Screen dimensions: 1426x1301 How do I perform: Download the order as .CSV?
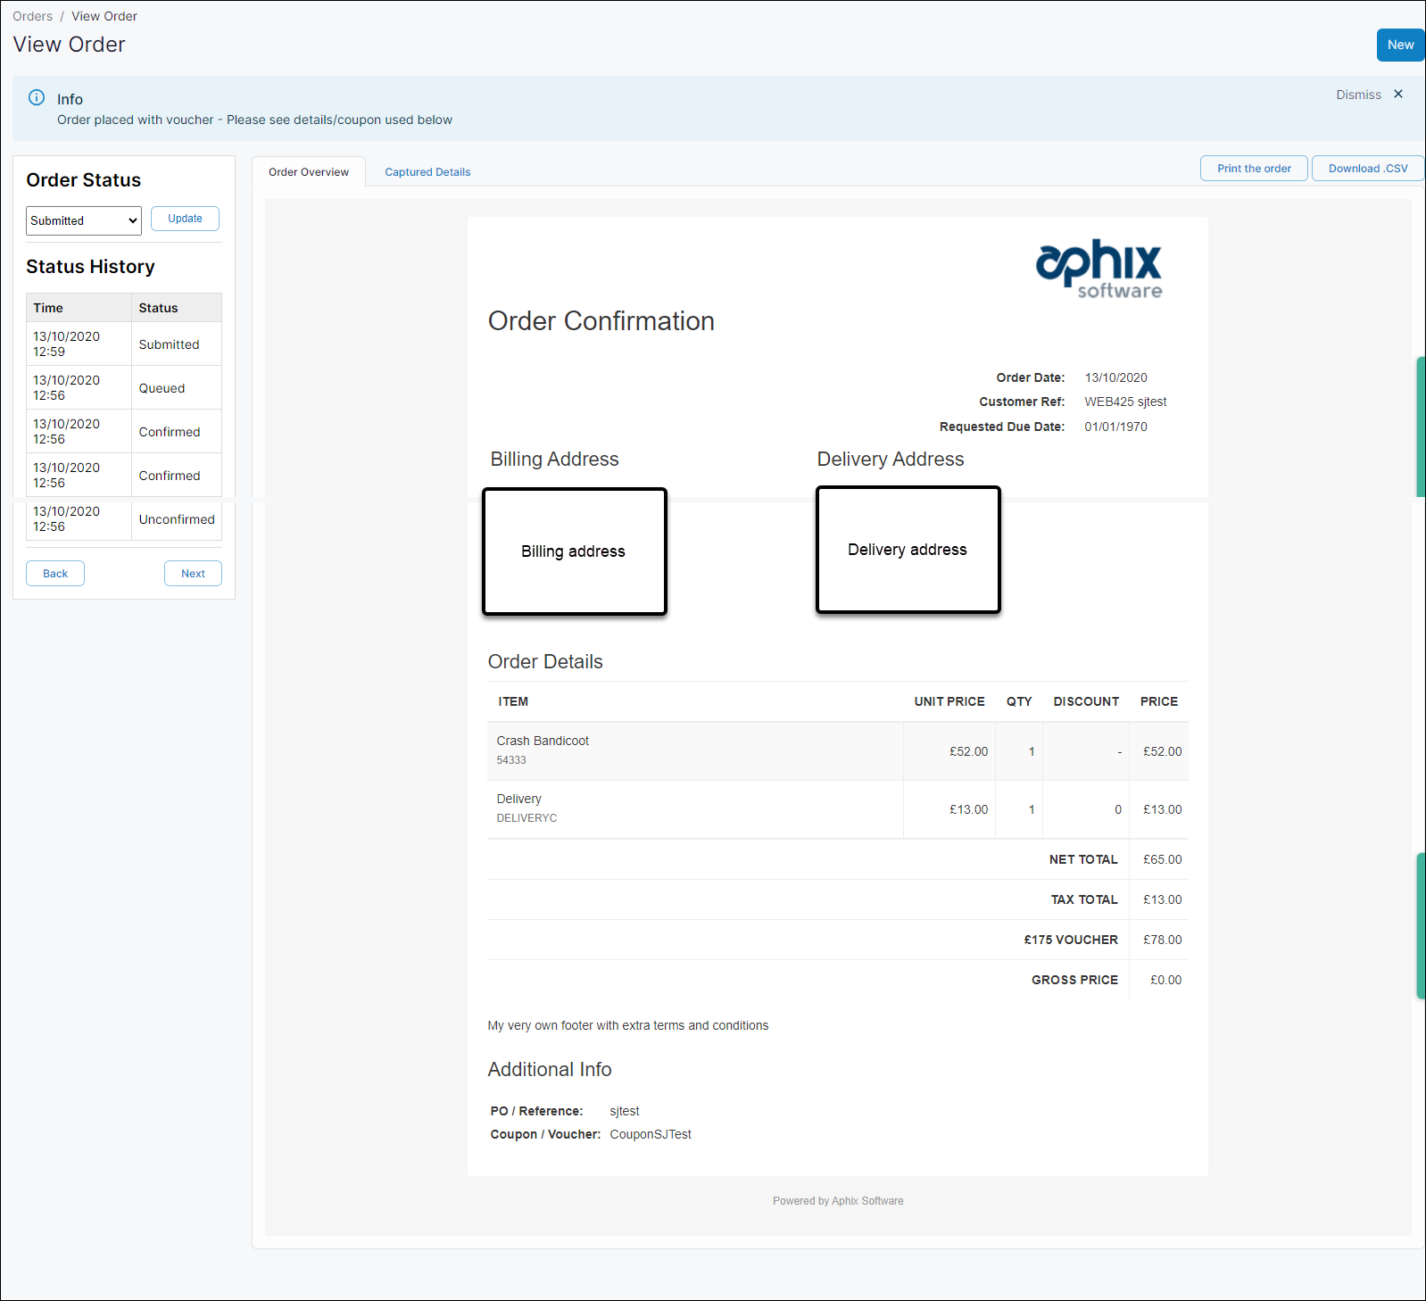click(x=1367, y=169)
